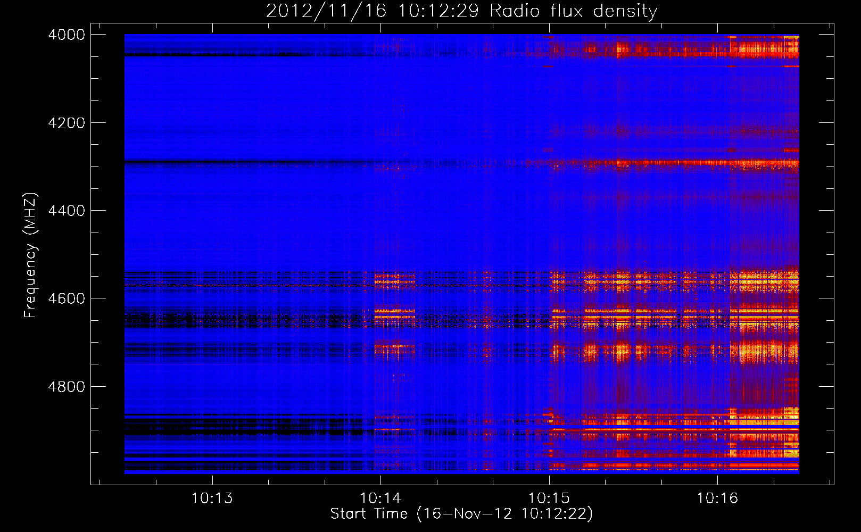
Task: Select the 4600 frequency axis label
Action: pos(67,298)
